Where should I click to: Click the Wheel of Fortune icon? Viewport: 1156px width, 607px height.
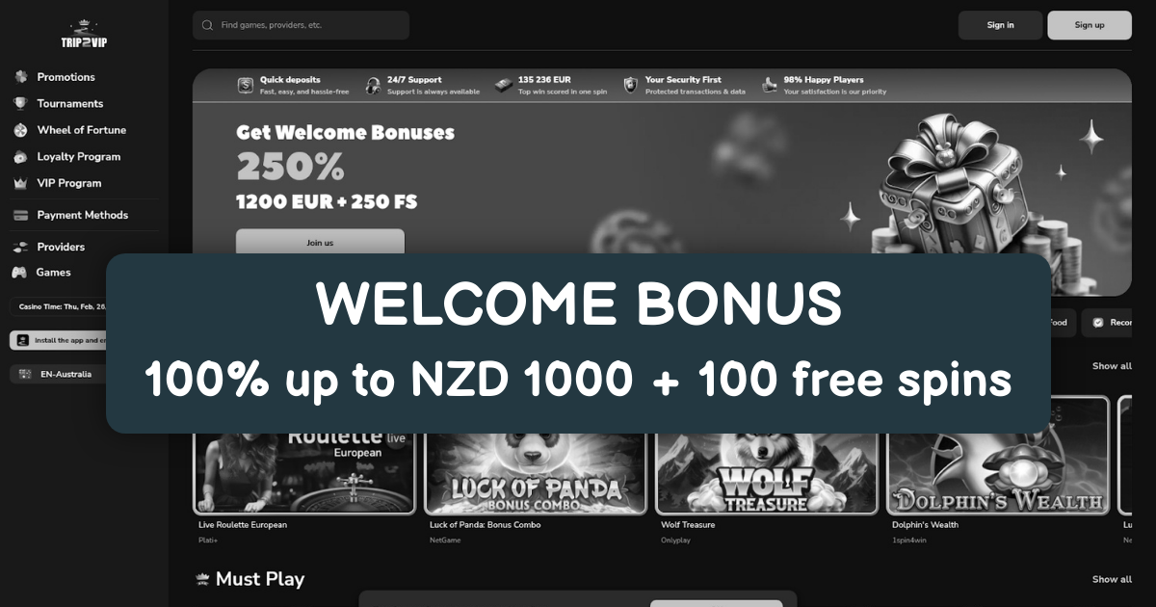(x=20, y=130)
